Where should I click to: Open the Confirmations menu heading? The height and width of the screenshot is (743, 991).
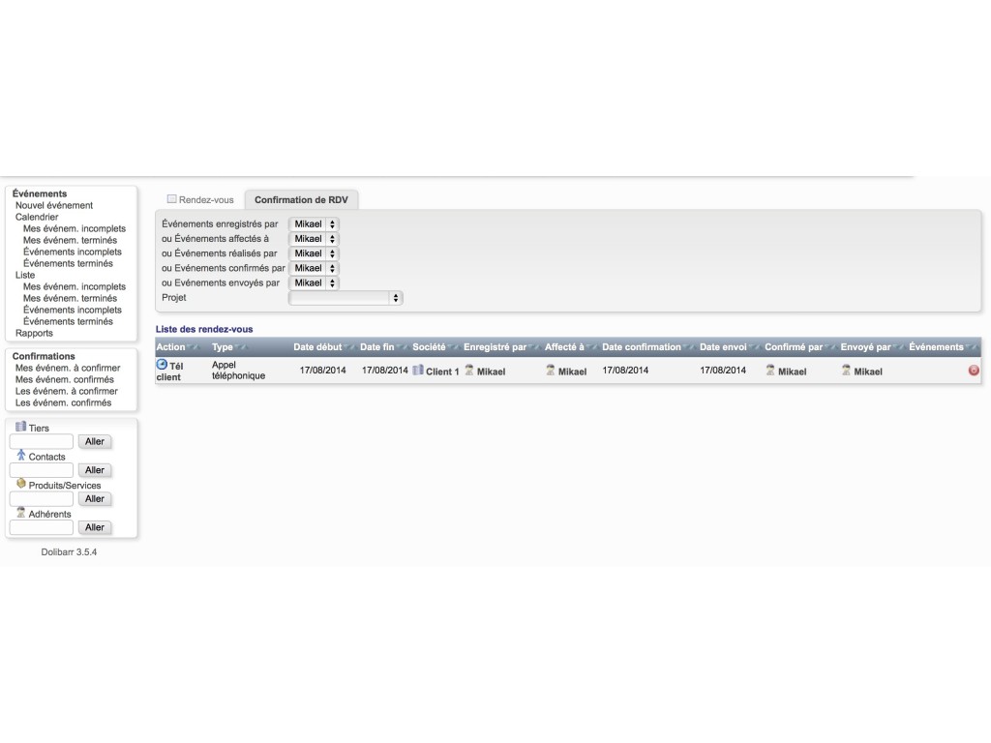(x=44, y=356)
